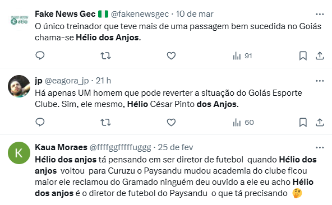View analytics showing 60 views
The image size is (332, 205).
(243, 123)
